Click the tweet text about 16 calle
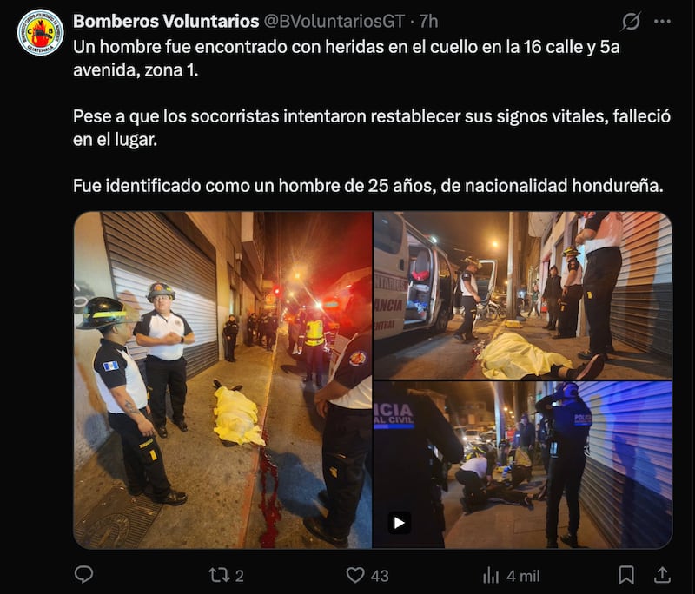The height and width of the screenshot is (594, 695). click(346, 58)
